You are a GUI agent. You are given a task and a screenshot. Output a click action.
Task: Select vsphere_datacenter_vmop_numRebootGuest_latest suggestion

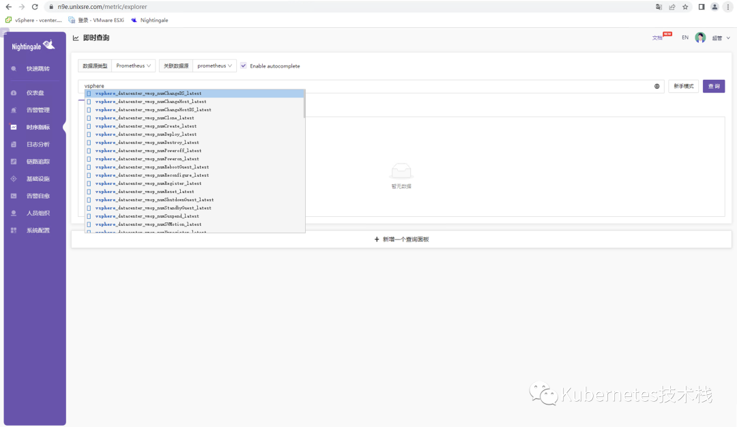[x=194, y=167]
